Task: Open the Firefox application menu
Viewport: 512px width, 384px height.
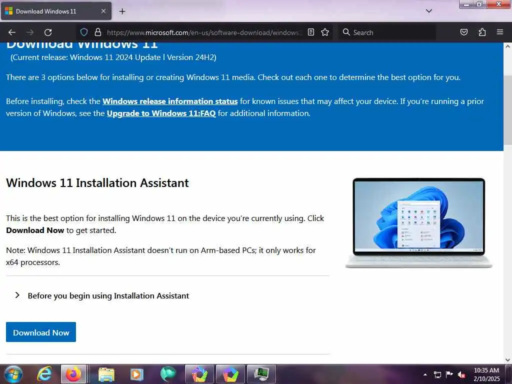Action: [x=499, y=32]
